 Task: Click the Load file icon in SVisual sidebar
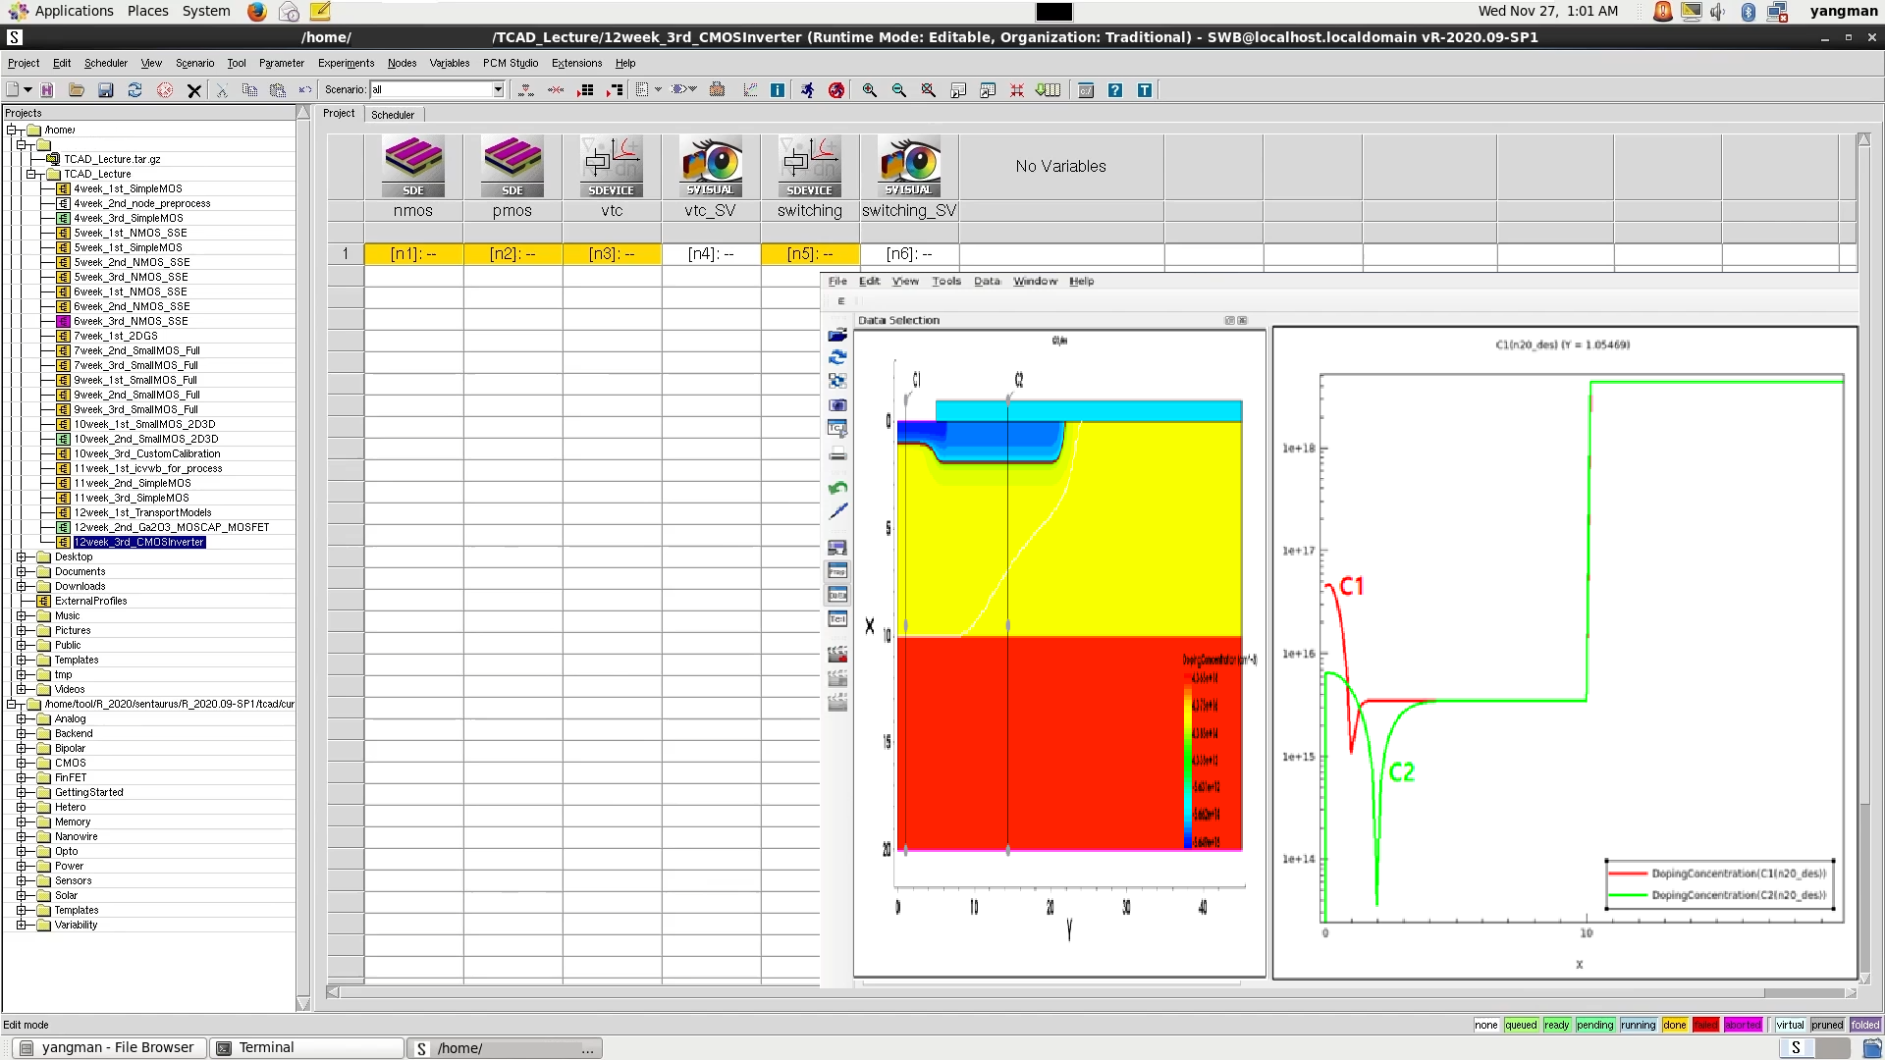(837, 335)
